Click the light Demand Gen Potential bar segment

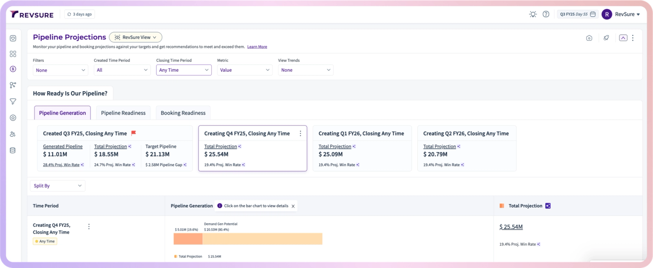(263, 239)
